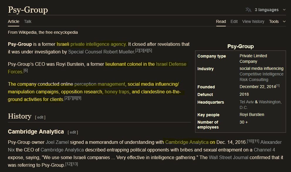
Task: Visit the Wall Street Journal link
Action: pyautogui.click(x=229, y=158)
